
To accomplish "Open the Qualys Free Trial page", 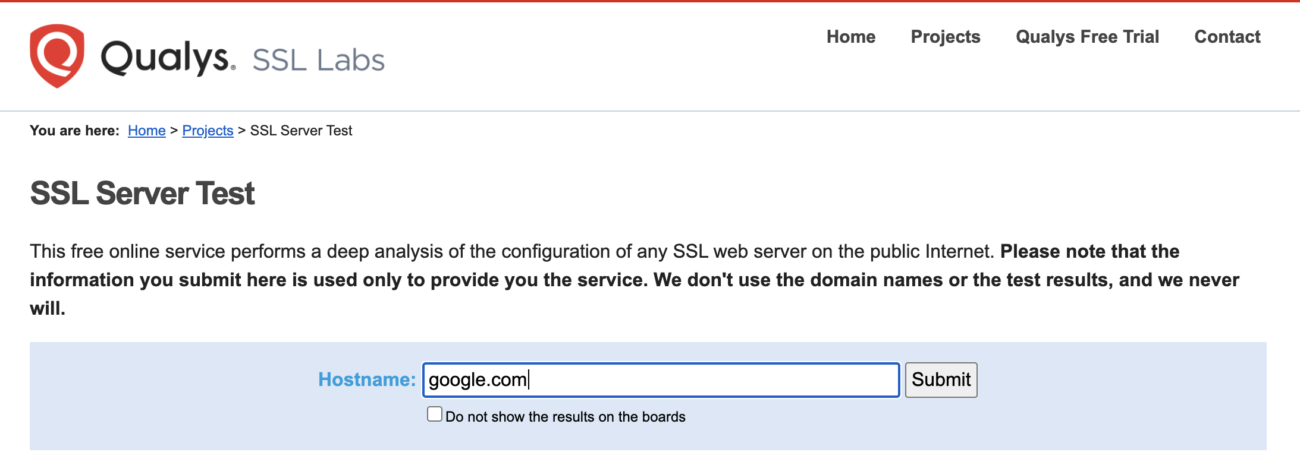I will coord(1087,37).
